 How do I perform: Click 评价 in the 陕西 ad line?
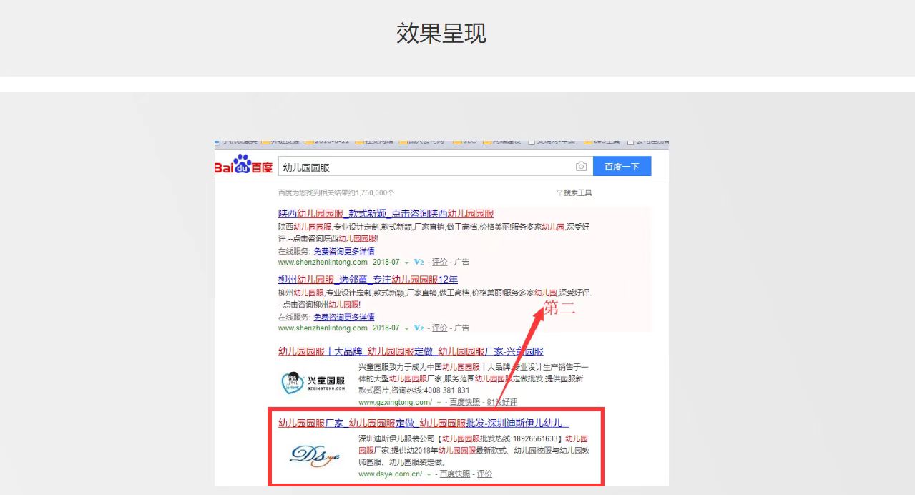click(x=439, y=263)
